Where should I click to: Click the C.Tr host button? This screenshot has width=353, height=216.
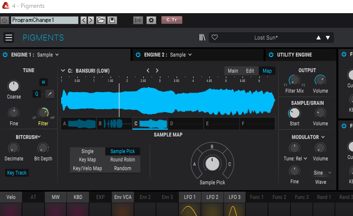click(172, 20)
